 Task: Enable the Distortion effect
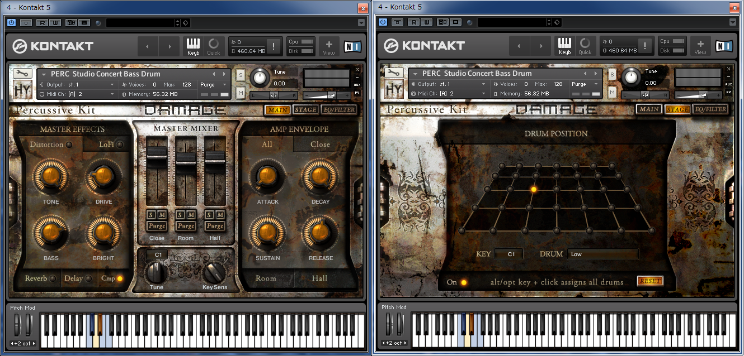69,145
